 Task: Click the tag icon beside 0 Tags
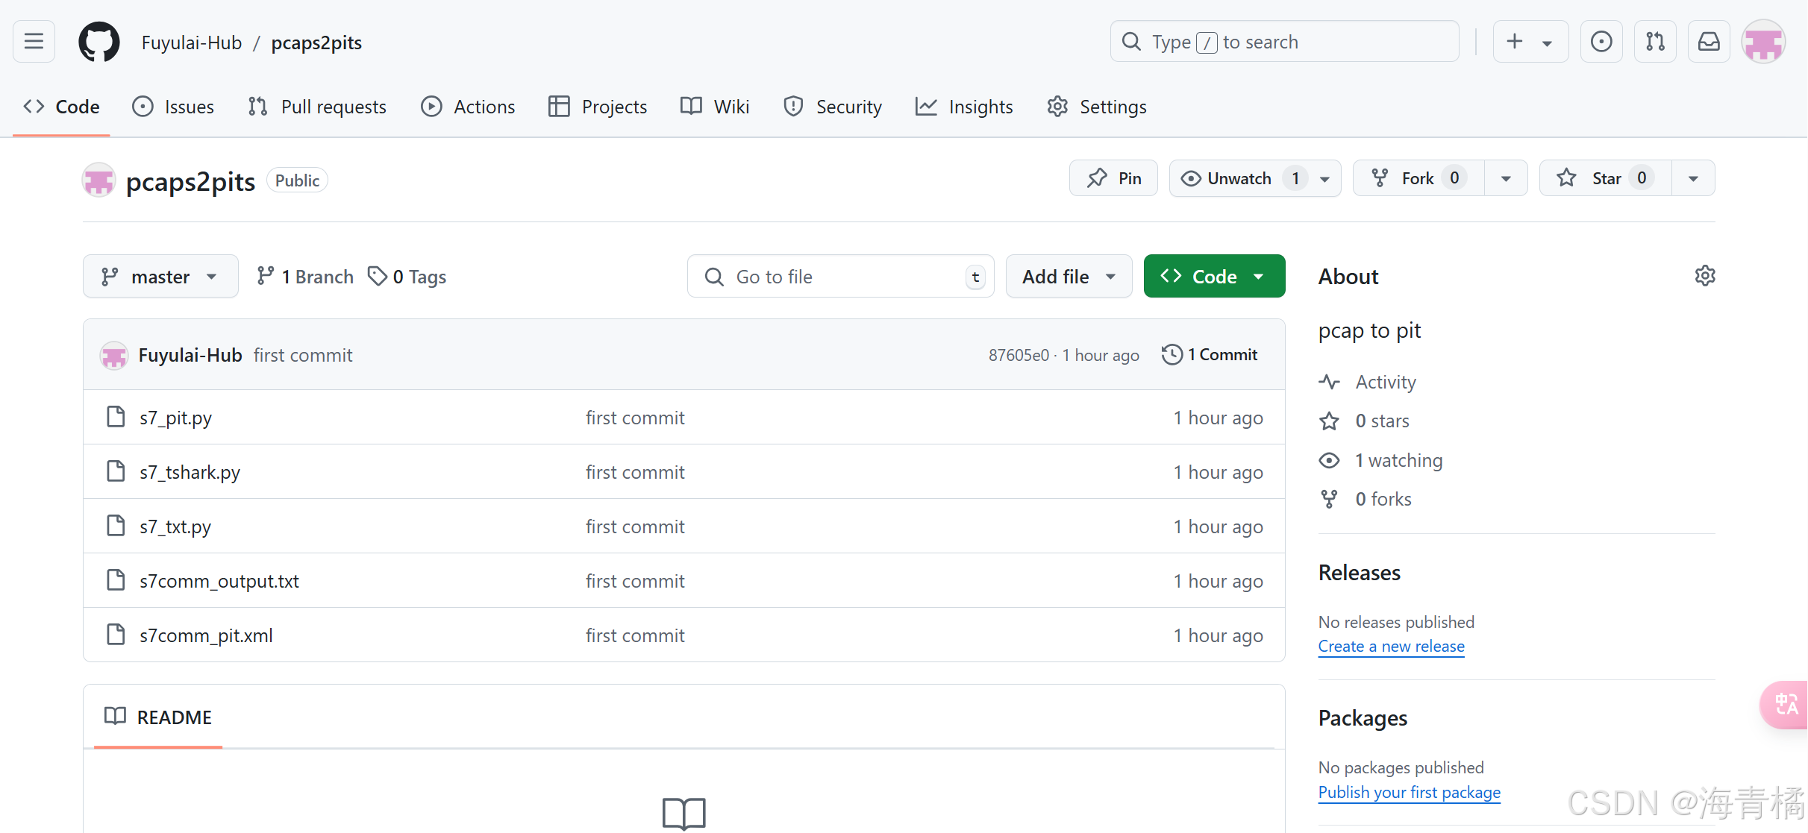pyautogui.click(x=378, y=277)
